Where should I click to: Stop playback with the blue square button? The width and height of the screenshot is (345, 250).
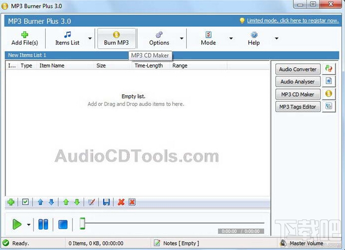[63, 224]
